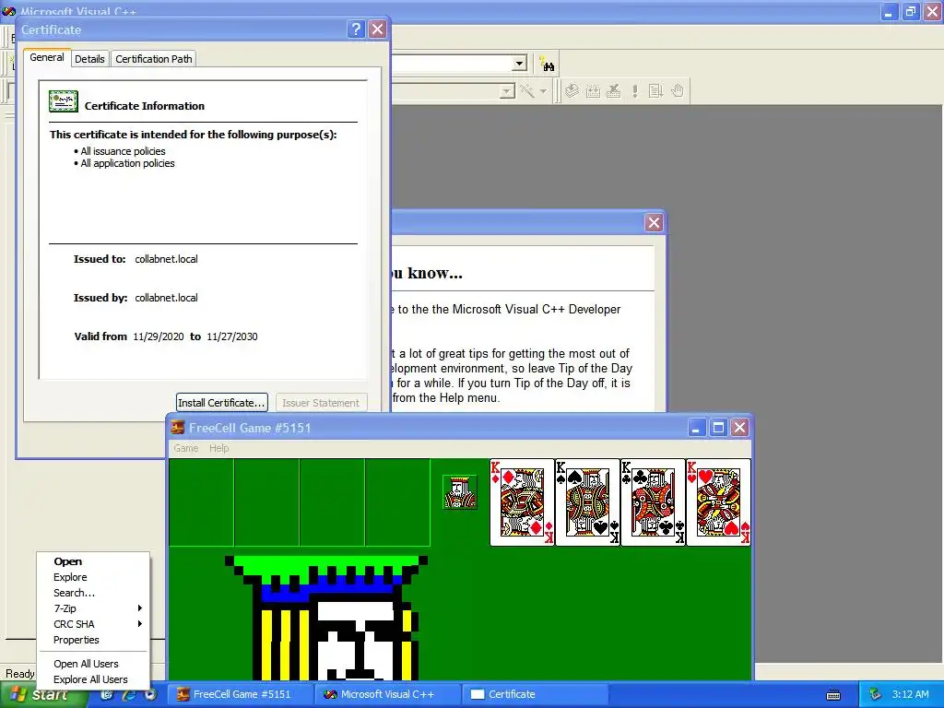The height and width of the screenshot is (708, 944).
Task: Click the King of Clubs card
Action: pyautogui.click(x=654, y=502)
